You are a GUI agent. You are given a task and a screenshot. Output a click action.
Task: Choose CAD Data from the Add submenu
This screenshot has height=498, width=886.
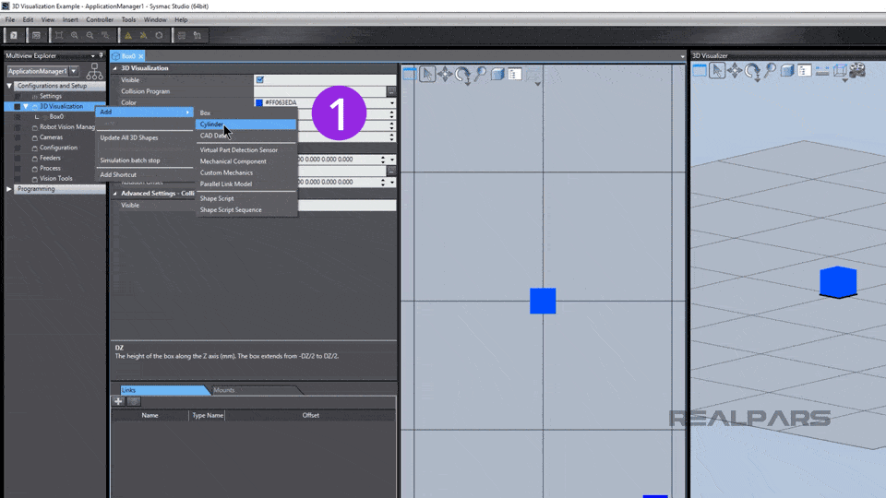pyautogui.click(x=245, y=136)
